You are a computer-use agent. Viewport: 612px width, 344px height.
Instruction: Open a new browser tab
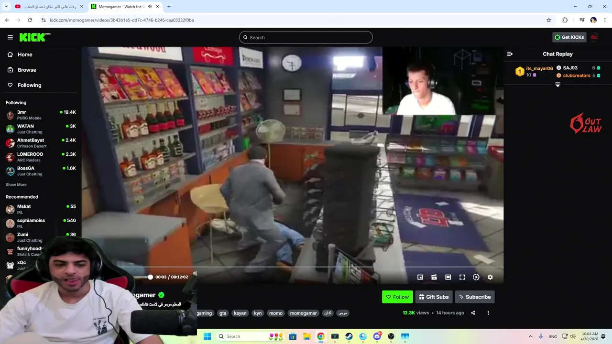[169, 7]
